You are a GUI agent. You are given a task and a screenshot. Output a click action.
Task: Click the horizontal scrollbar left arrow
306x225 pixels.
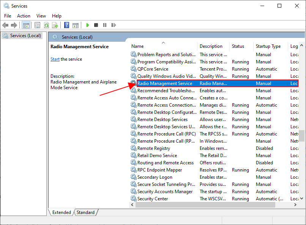(x=132, y=205)
